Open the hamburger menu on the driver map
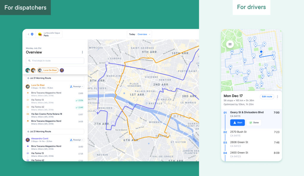Viewport: 304px width, 176px height. click(x=230, y=44)
